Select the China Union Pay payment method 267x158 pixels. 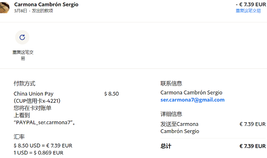[33, 94]
